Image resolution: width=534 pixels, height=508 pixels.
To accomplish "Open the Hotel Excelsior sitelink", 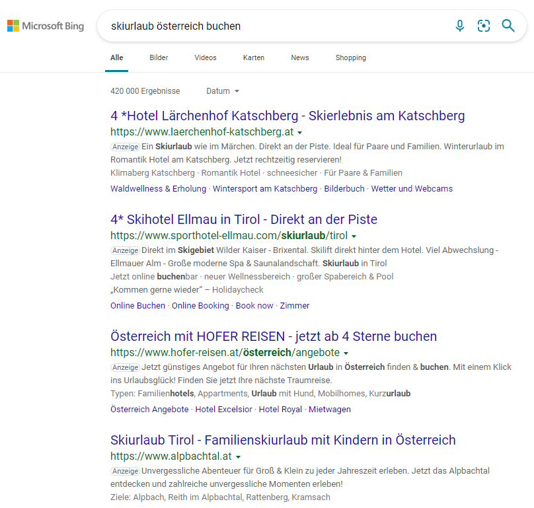I will point(224,410).
